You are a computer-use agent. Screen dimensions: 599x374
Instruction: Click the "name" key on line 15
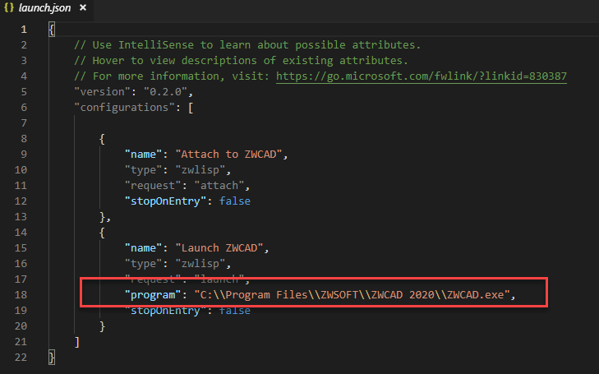143,248
